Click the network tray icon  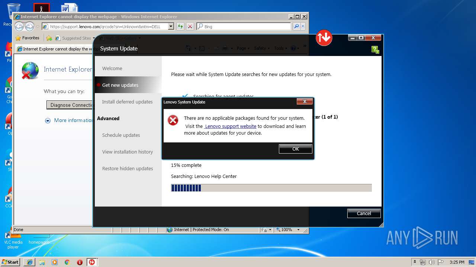[423, 262]
